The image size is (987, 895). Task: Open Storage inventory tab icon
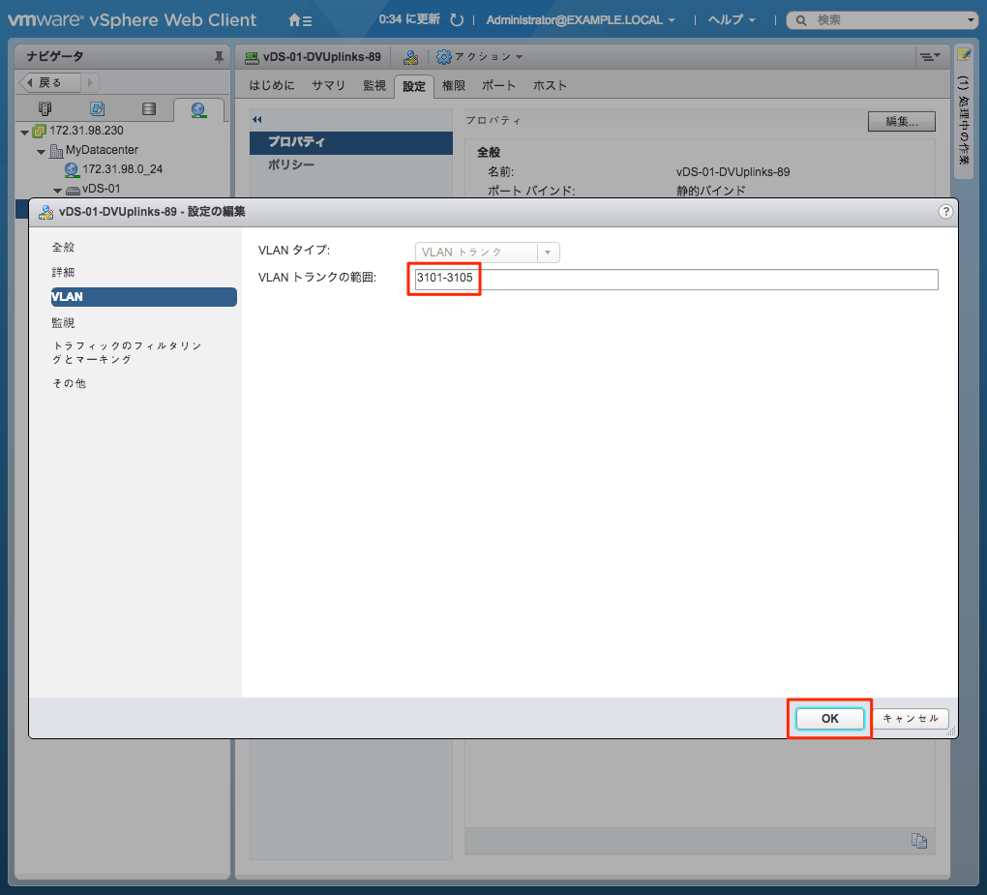click(149, 109)
